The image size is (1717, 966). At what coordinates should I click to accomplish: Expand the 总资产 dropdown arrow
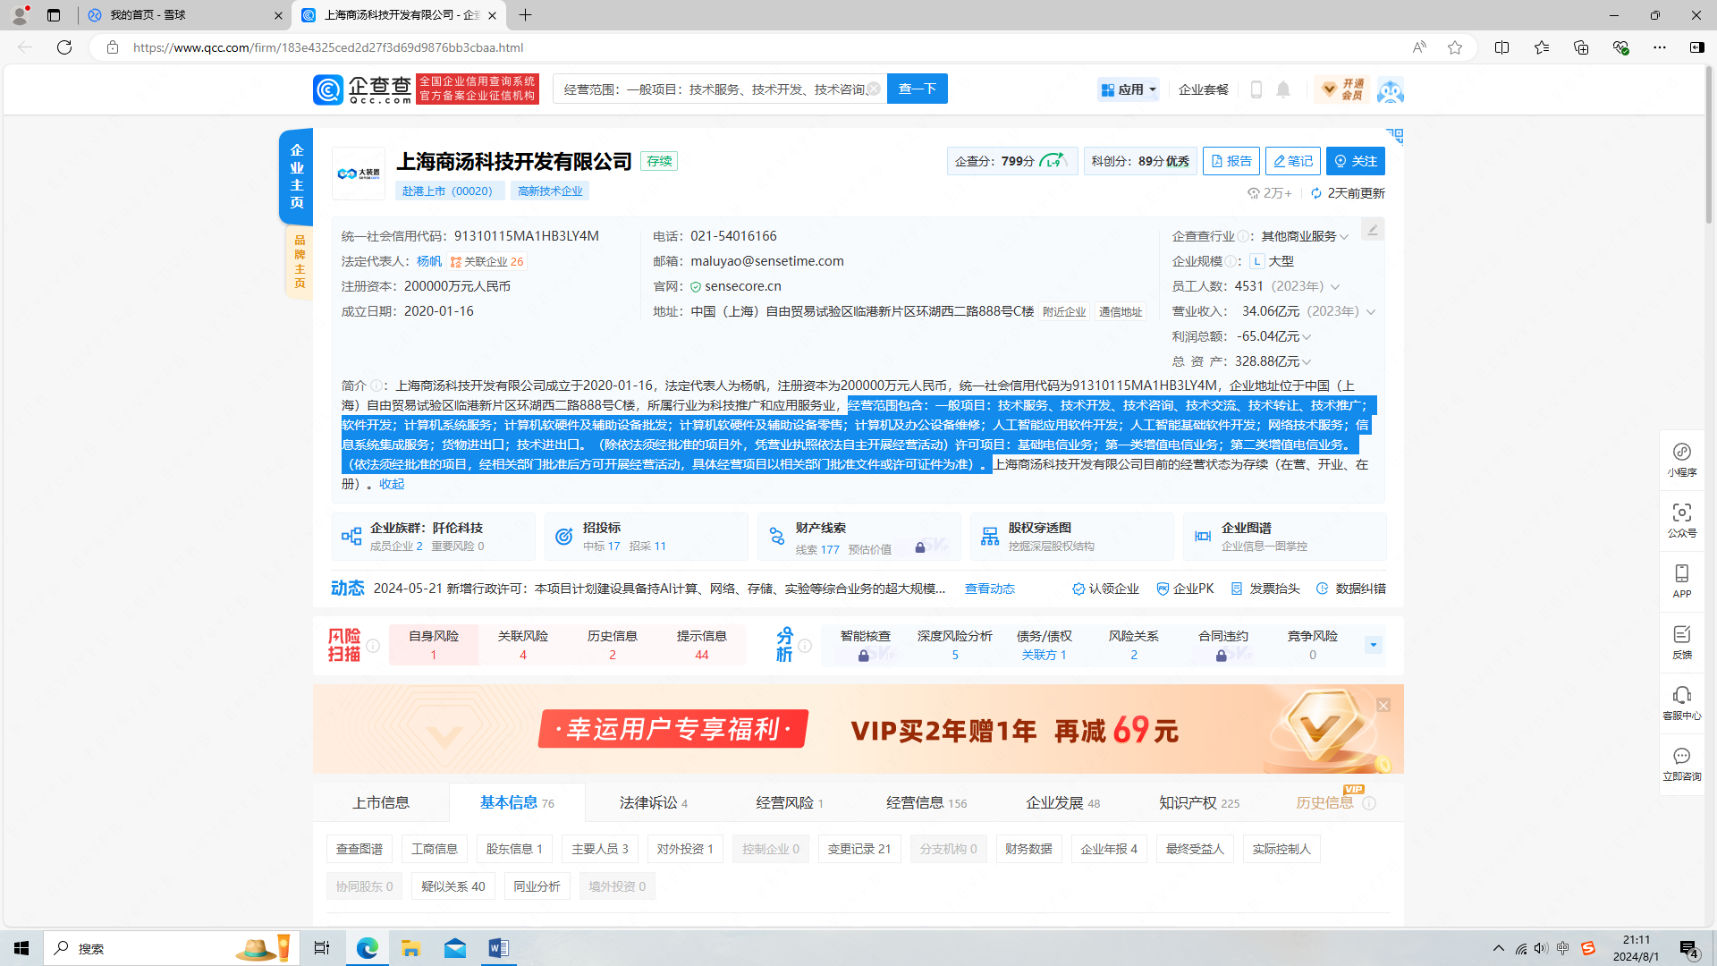1307,362
